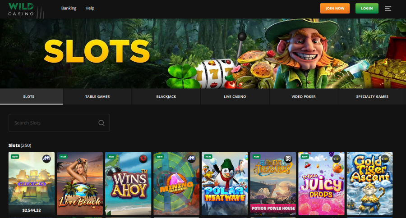Click the NEW tag on Polar Heatwave

(208, 156)
